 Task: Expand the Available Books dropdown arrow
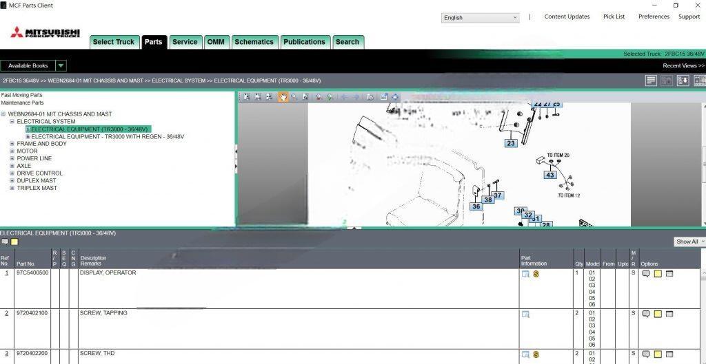[61, 66]
